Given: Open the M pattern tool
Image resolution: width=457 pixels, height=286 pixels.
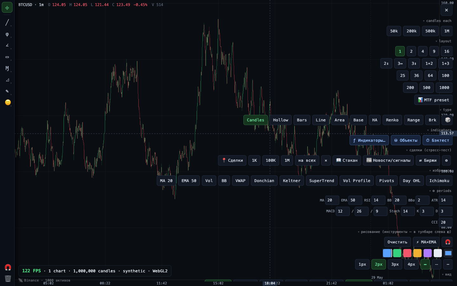Looking at the screenshot, I should (x=7, y=68).
